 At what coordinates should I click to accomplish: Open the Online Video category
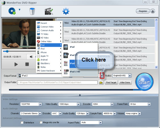point(49,41)
